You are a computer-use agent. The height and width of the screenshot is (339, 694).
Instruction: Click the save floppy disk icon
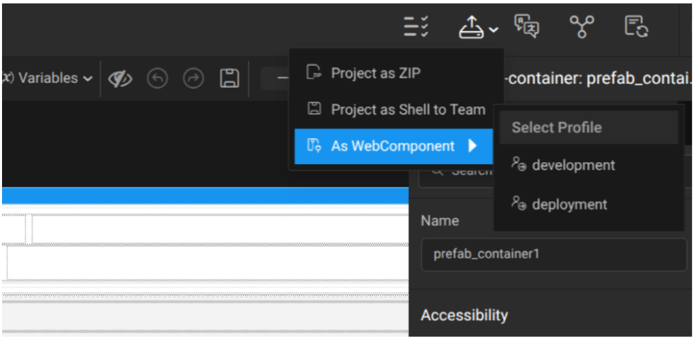229,78
